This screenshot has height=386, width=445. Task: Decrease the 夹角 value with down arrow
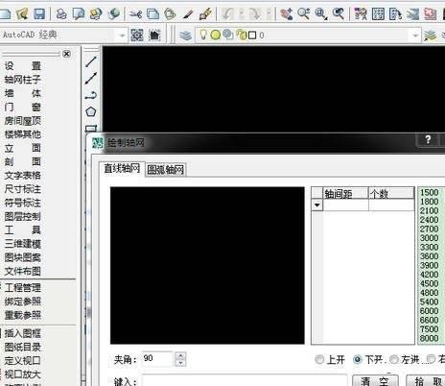point(180,363)
